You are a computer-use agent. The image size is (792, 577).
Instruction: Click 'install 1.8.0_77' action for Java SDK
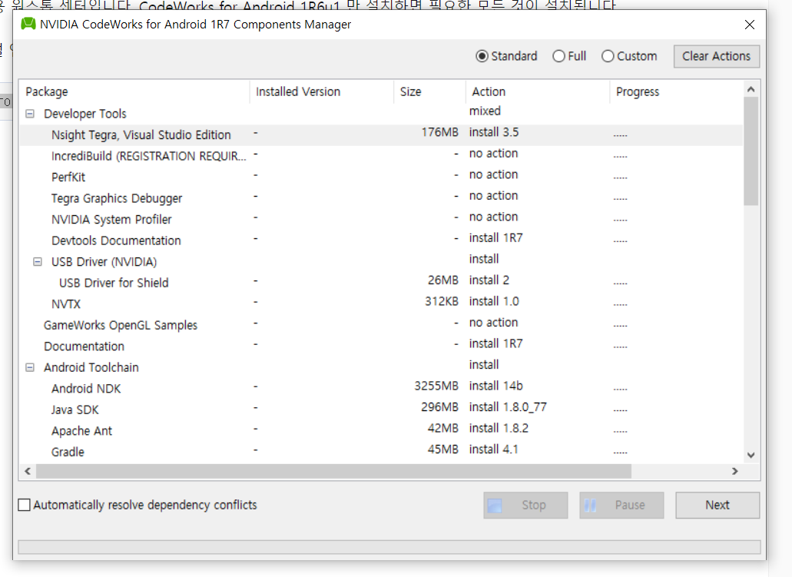[508, 407]
